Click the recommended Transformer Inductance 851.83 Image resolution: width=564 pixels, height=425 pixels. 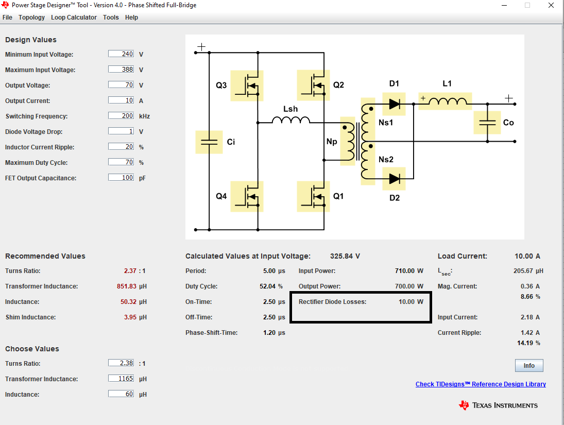click(127, 286)
